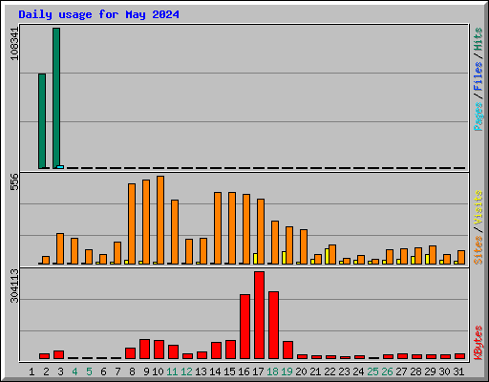This screenshot has height=382, width=489.
Task: Click the yellow visits bar for day 19
Action: (x=284, y=258)
